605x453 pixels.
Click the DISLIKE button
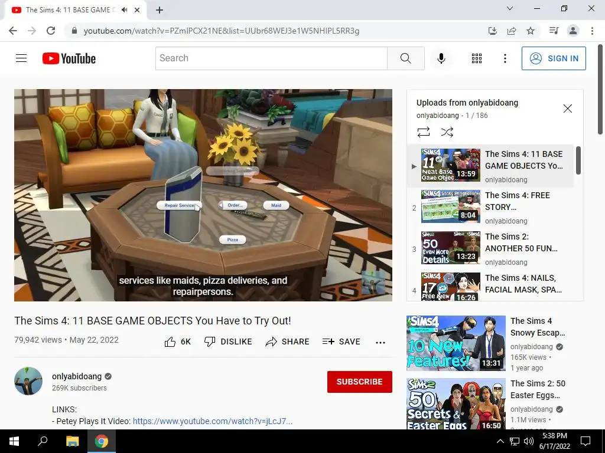[x=228, y=342]
